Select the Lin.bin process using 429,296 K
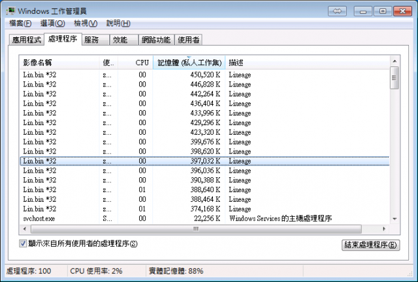The image size is (418, 282). tap(204, 122)
